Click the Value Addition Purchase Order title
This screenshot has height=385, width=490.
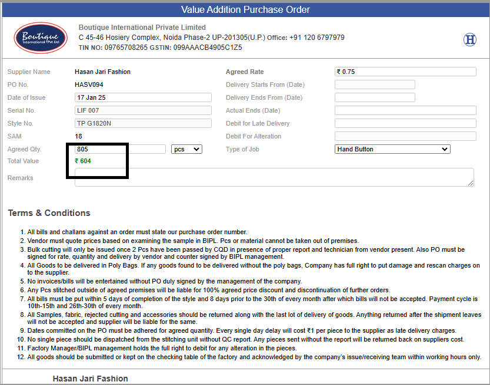[245, 9]
